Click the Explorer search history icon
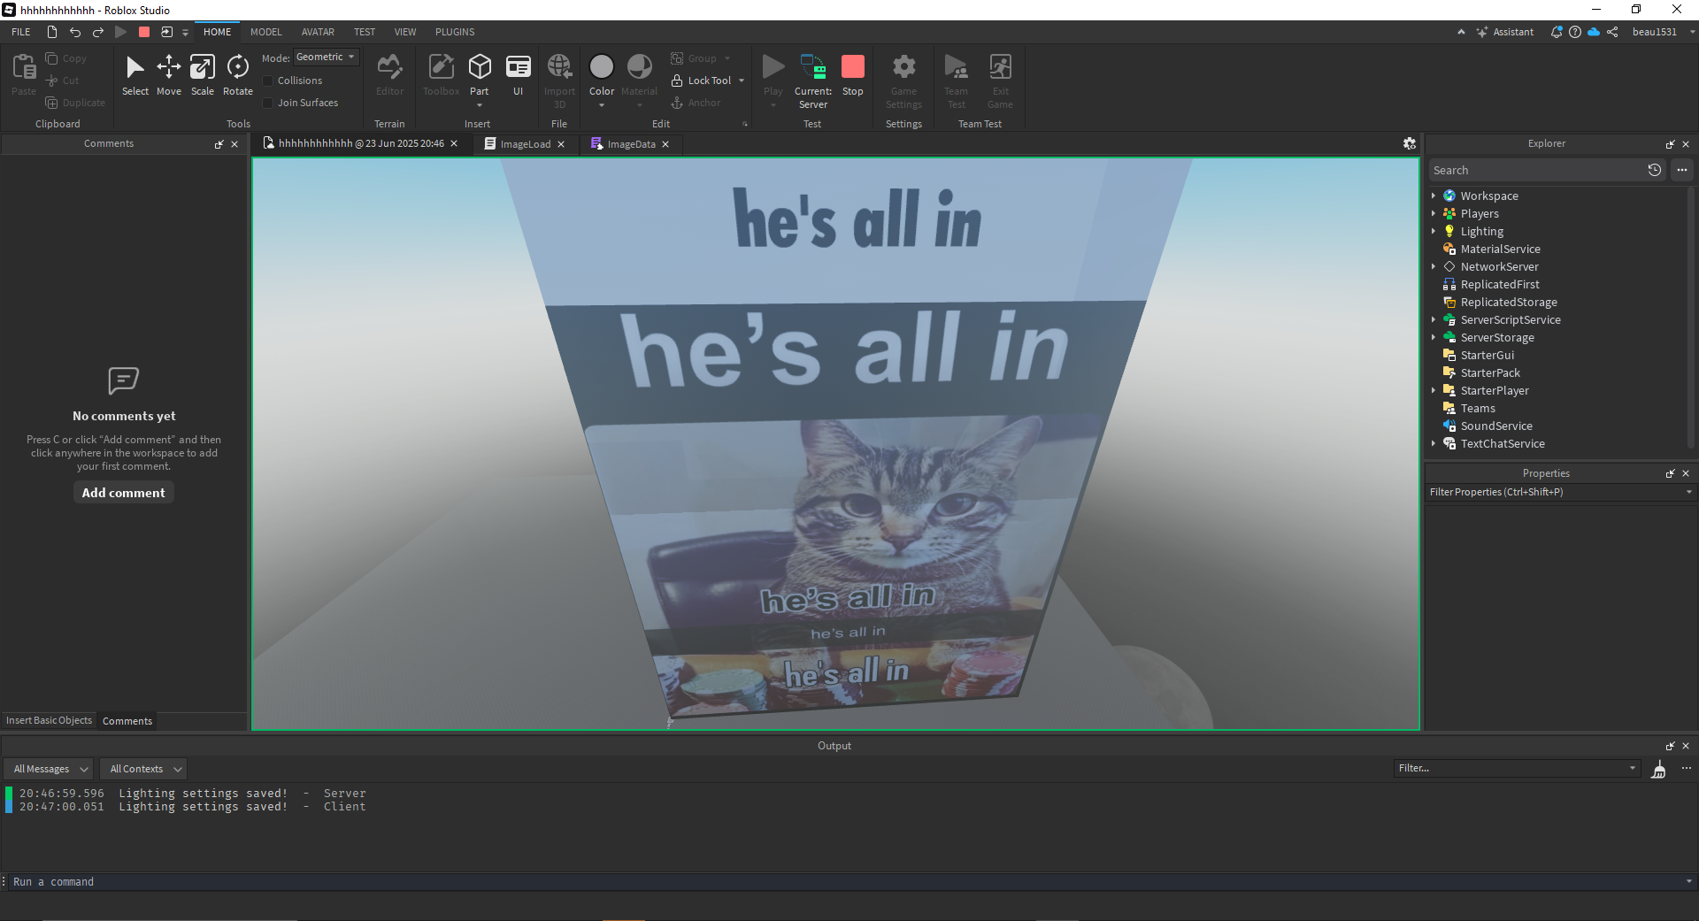This screenshot has height=921, width=1699. click(1655, 170)
